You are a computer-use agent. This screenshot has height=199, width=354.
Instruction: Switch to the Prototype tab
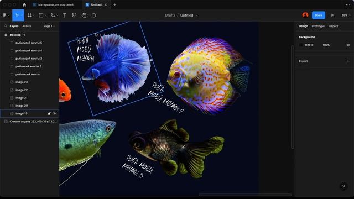318,26
